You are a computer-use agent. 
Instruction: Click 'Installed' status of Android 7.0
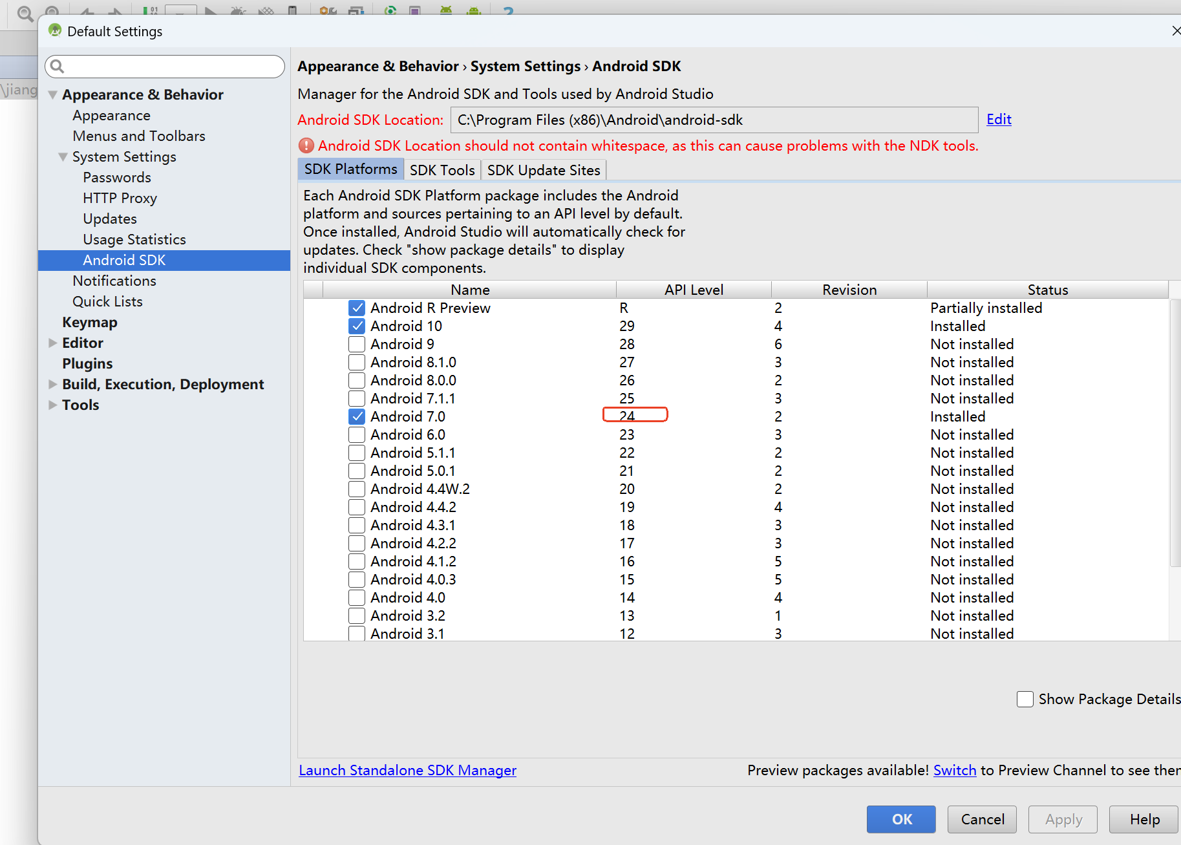(957, 416)
